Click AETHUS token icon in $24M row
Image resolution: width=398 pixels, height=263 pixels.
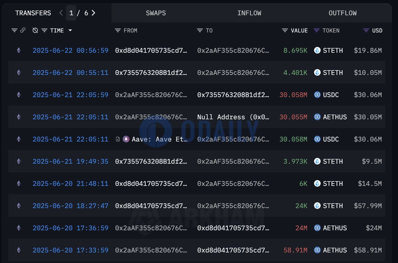coord(317,228)
